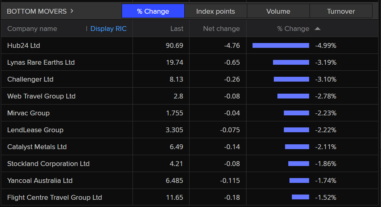Open the Volume tab
Image resolution: width=381 pixels, height=207 pixels.
tap(278, 11)
